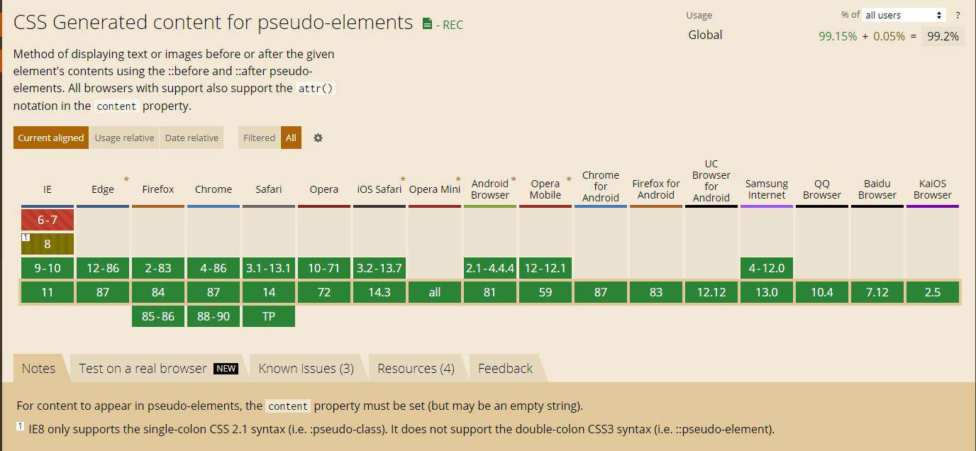Click the question mark help icon beside users dropdown

[x=958, y=15]
